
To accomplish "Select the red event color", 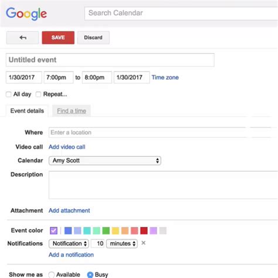I will pos(144,230).
